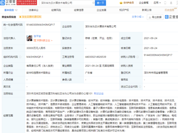178x133 pixels.
Task: Click info icon next to 进出口企业代码
Action: pyautogui.click(x=140, y=87)
